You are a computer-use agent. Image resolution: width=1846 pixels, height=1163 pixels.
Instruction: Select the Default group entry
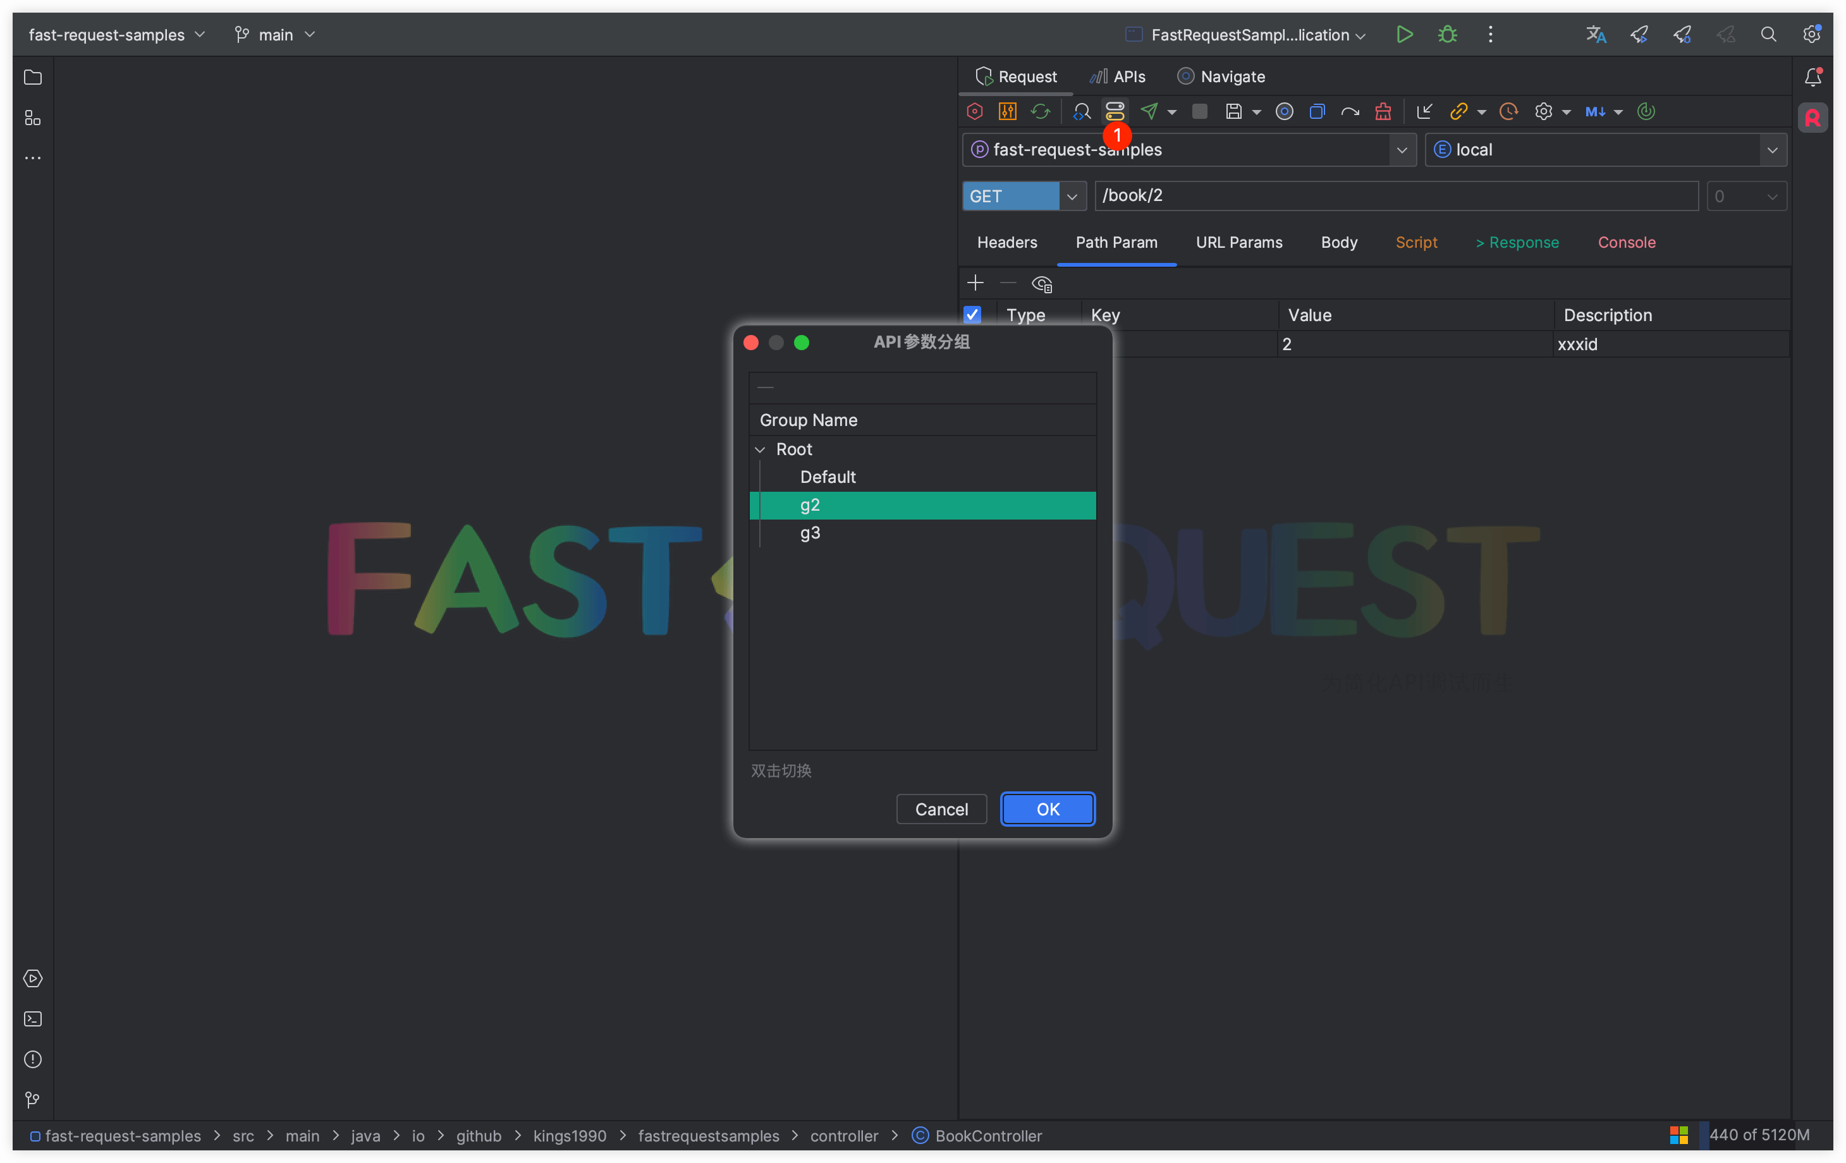[827, 477]
